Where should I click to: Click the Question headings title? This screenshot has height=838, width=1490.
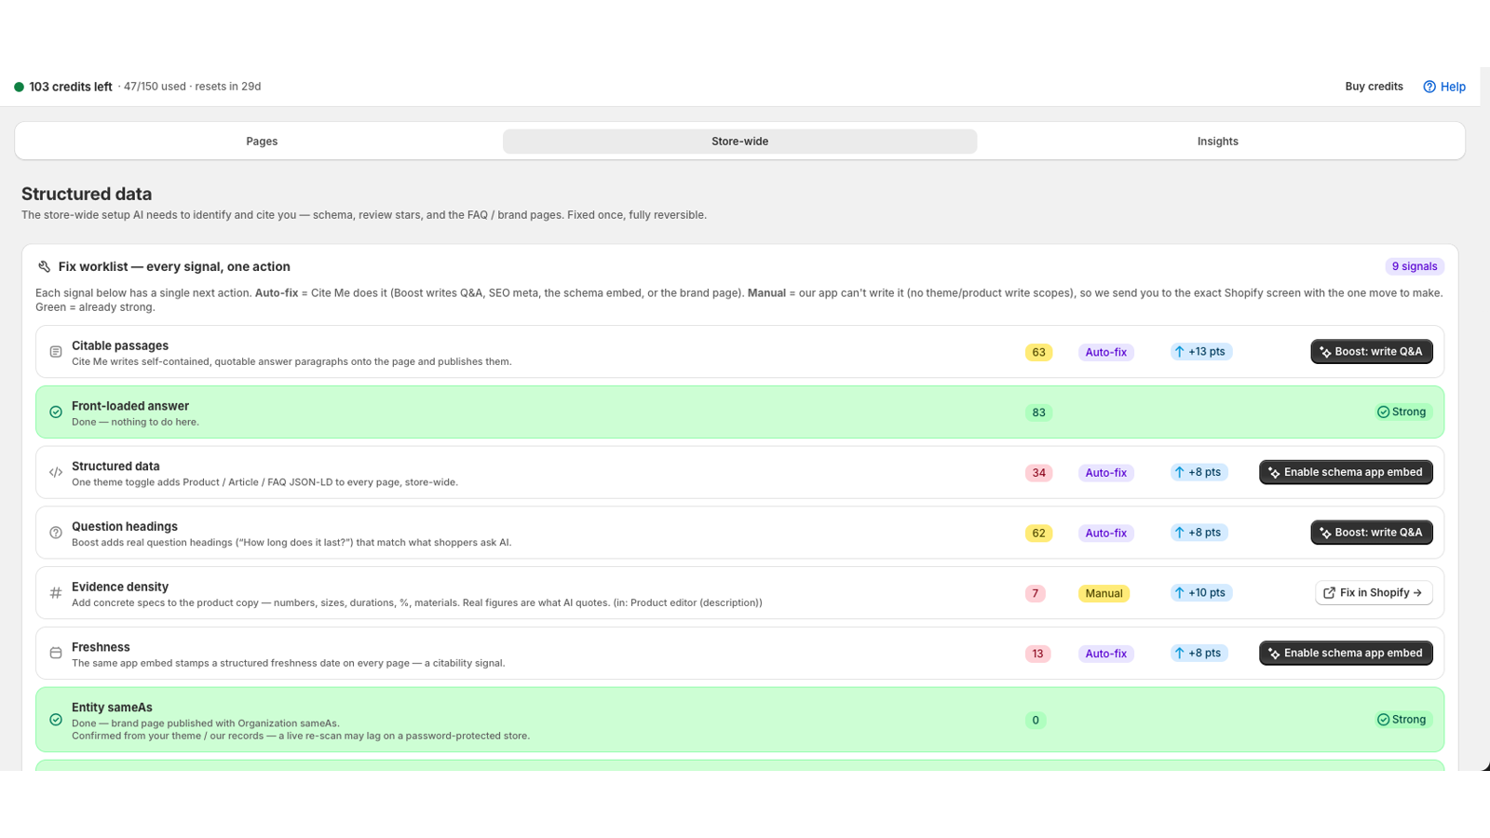125,526
